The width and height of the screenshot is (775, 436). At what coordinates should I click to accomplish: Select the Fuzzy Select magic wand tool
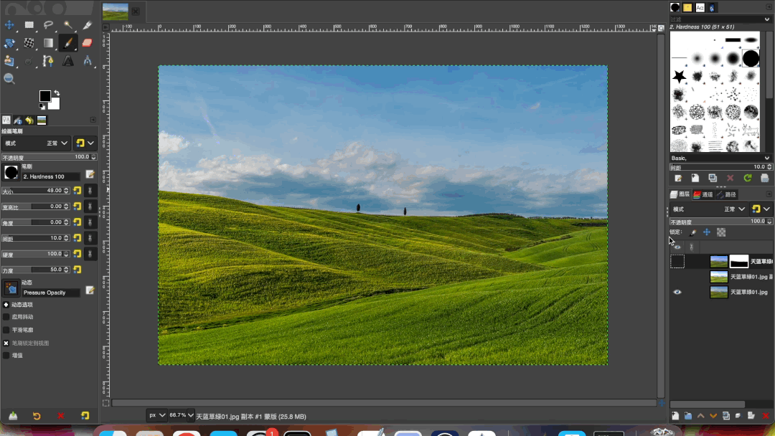(67, 24)
